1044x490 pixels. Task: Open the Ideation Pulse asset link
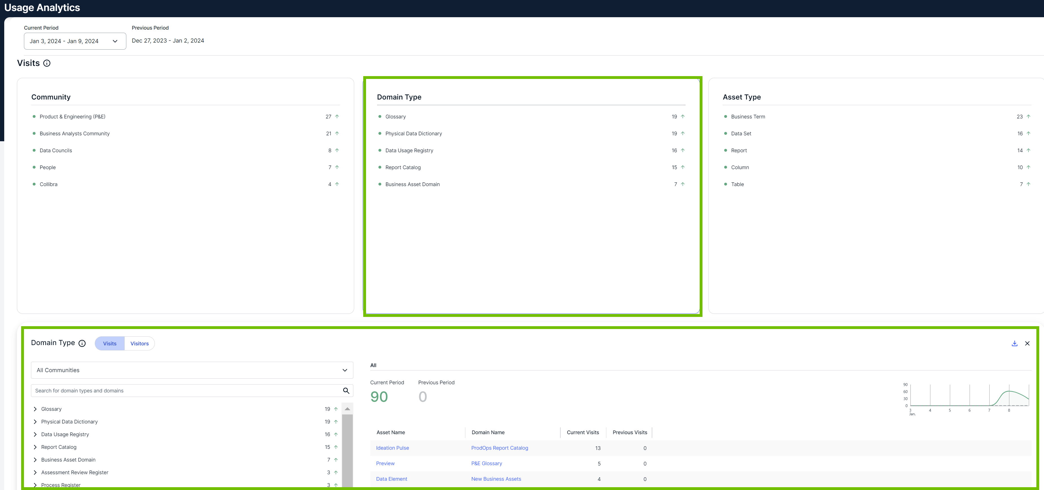pyautogui.click(x=392, y=448)
